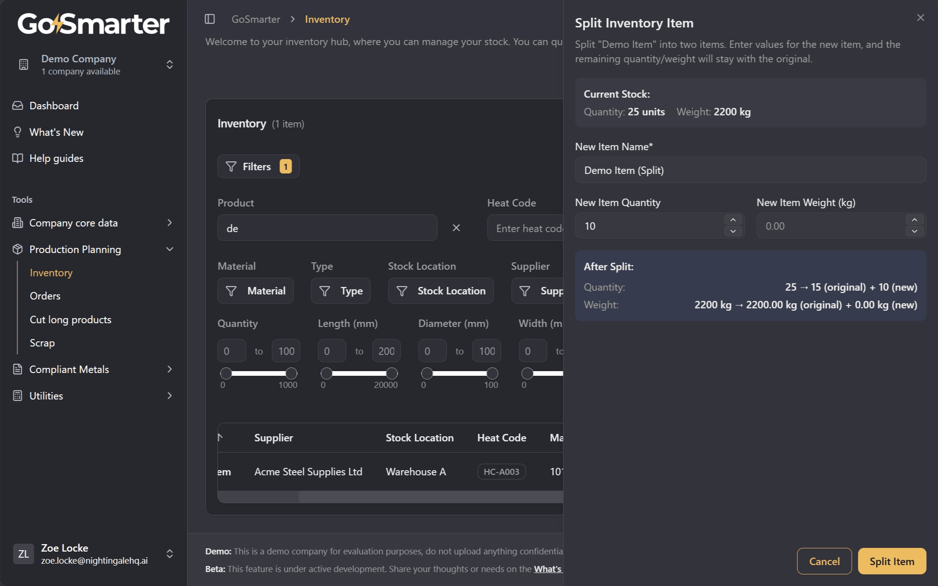Focus the New Item Name field

pyautogui.click(x=750, y=170)
